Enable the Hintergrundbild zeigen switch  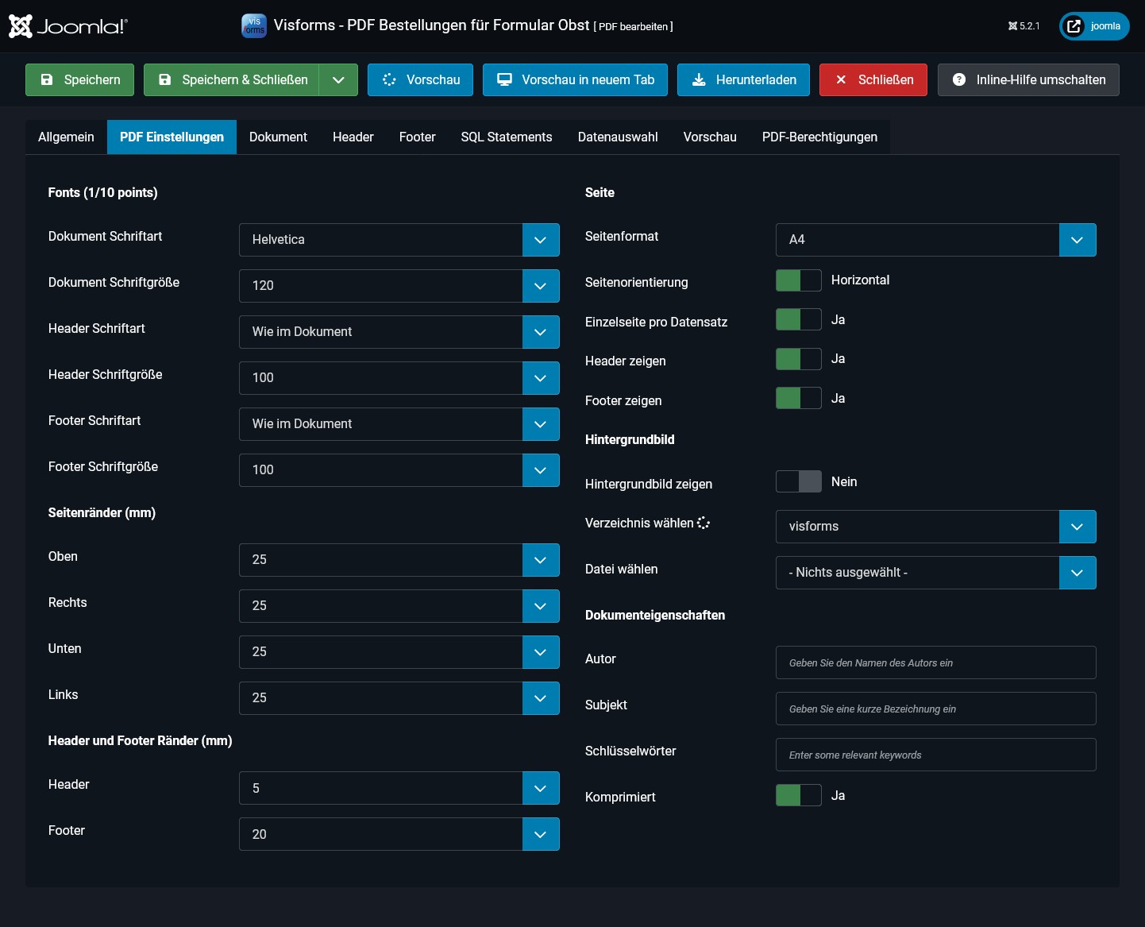(x=798, y=481)
